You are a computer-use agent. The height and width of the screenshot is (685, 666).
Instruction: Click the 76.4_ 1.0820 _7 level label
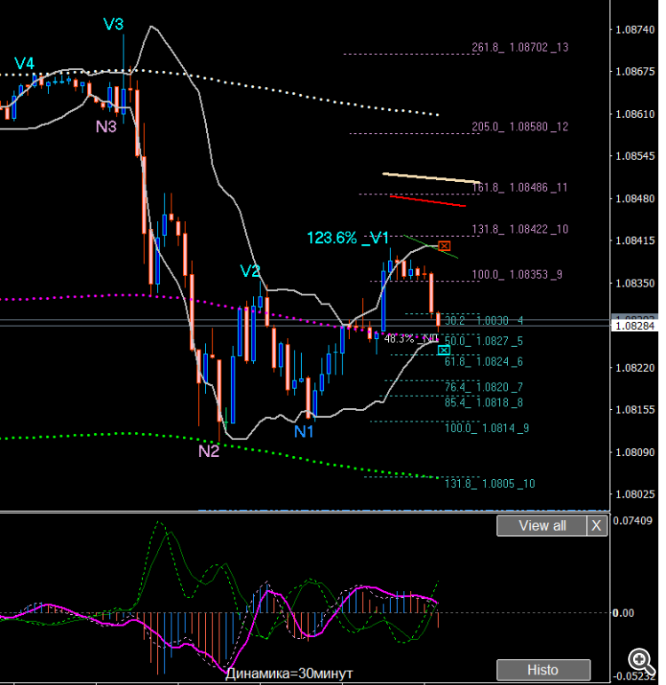tap(484, 387)
